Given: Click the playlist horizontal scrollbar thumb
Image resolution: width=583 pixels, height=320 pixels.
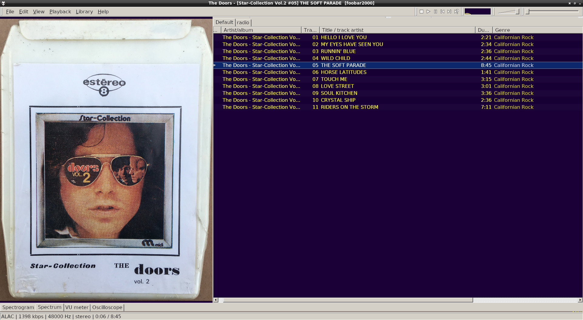Looking at the screenshot, I should (348, 300).
